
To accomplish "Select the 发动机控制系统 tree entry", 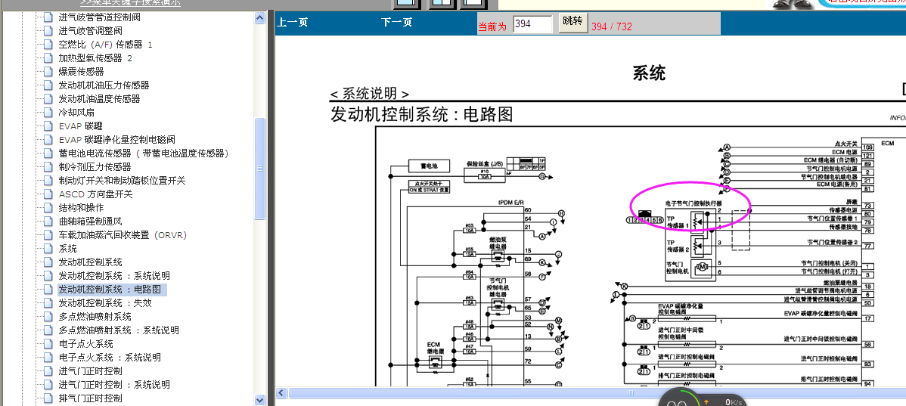I will pos(90,262).
